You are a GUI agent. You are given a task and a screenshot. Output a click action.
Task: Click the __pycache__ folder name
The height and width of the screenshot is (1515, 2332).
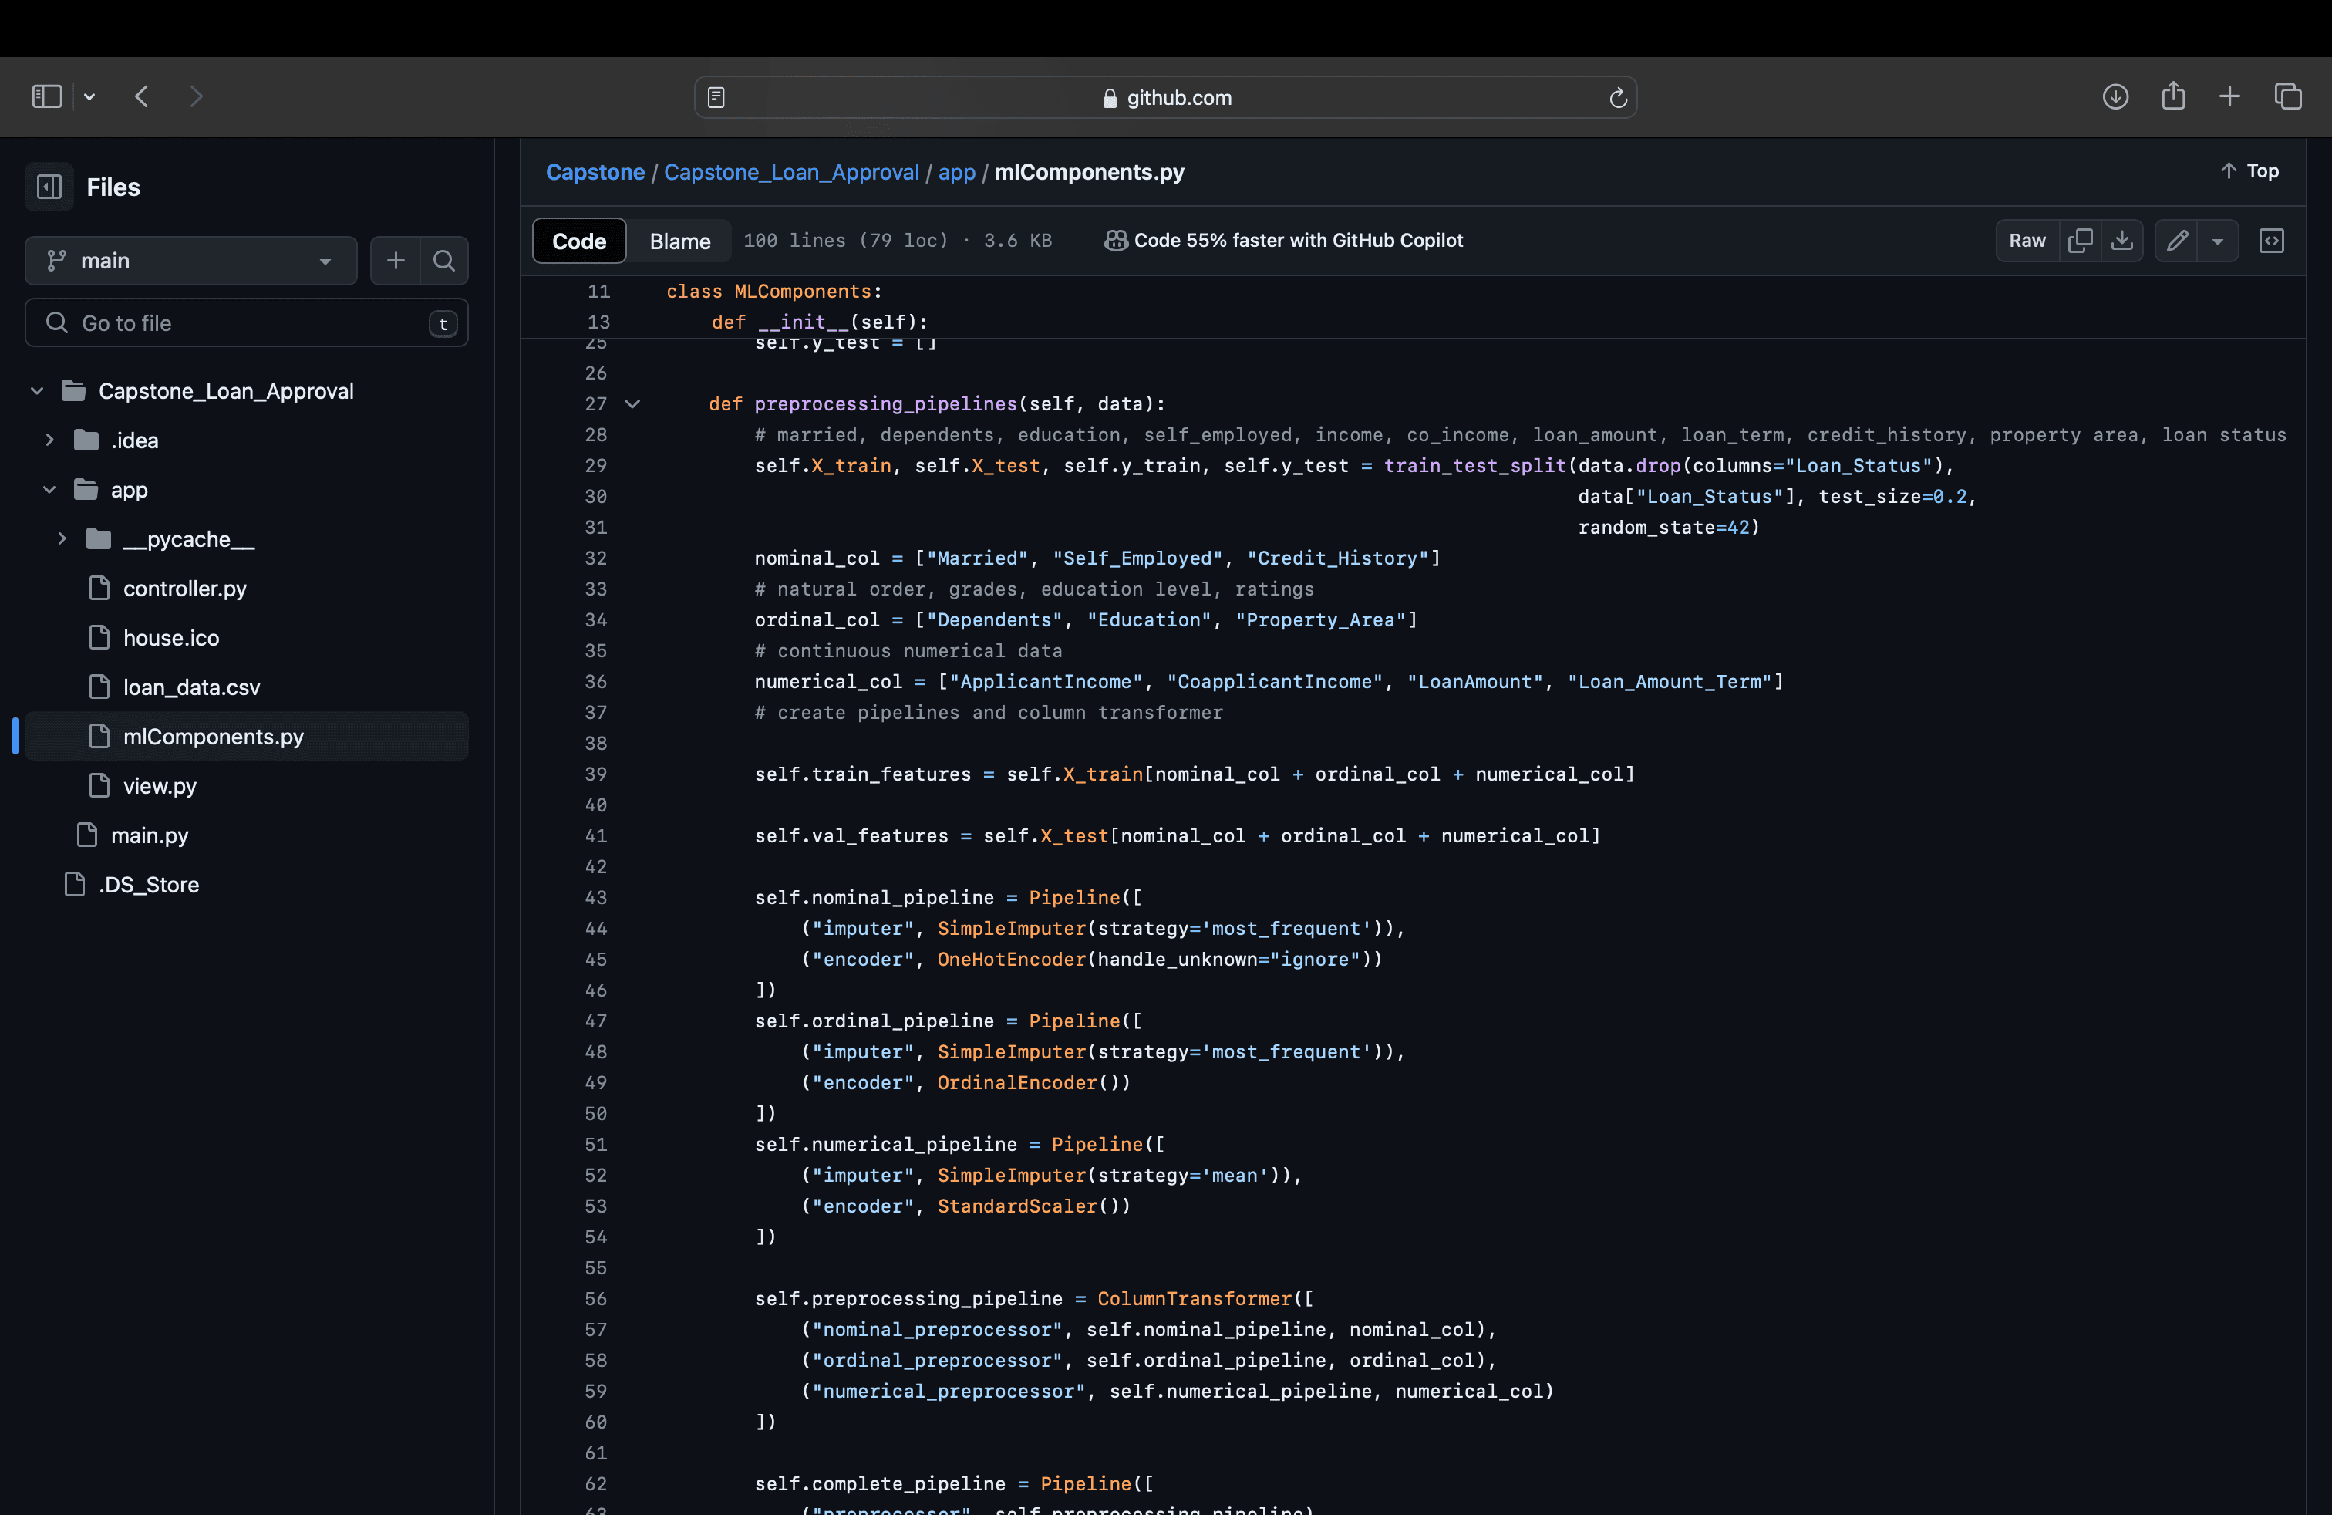point(189,539)
